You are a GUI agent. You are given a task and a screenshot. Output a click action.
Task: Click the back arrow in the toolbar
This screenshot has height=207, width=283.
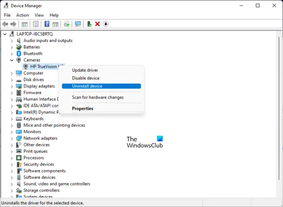5,24
